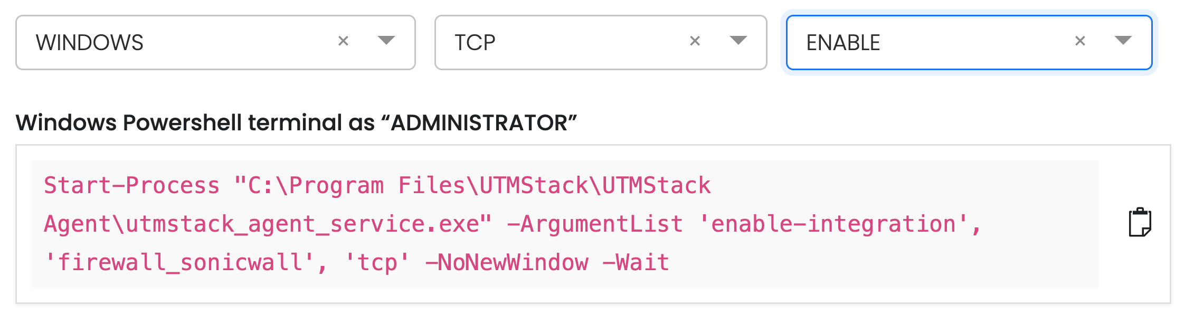Image resolution: width=1194 pixels, height=324 pixels.
Task: Click the -Wait flag in command
Action: pos(636,262)
